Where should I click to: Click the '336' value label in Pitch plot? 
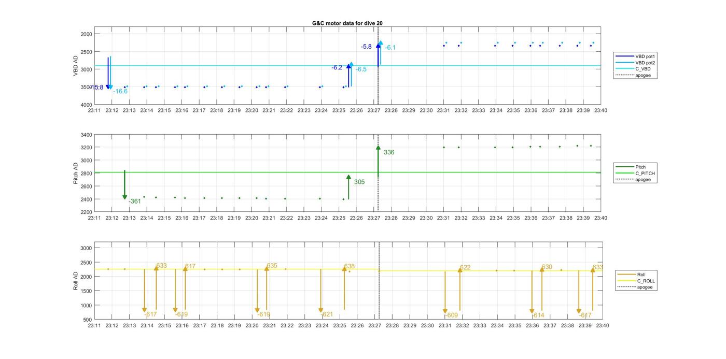pos(389,153)
